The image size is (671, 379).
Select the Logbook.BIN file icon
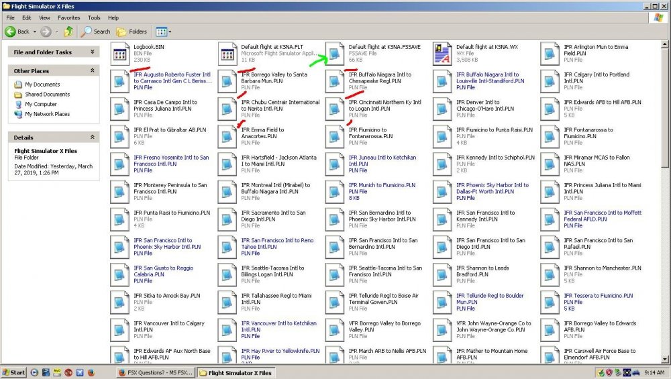120,54
